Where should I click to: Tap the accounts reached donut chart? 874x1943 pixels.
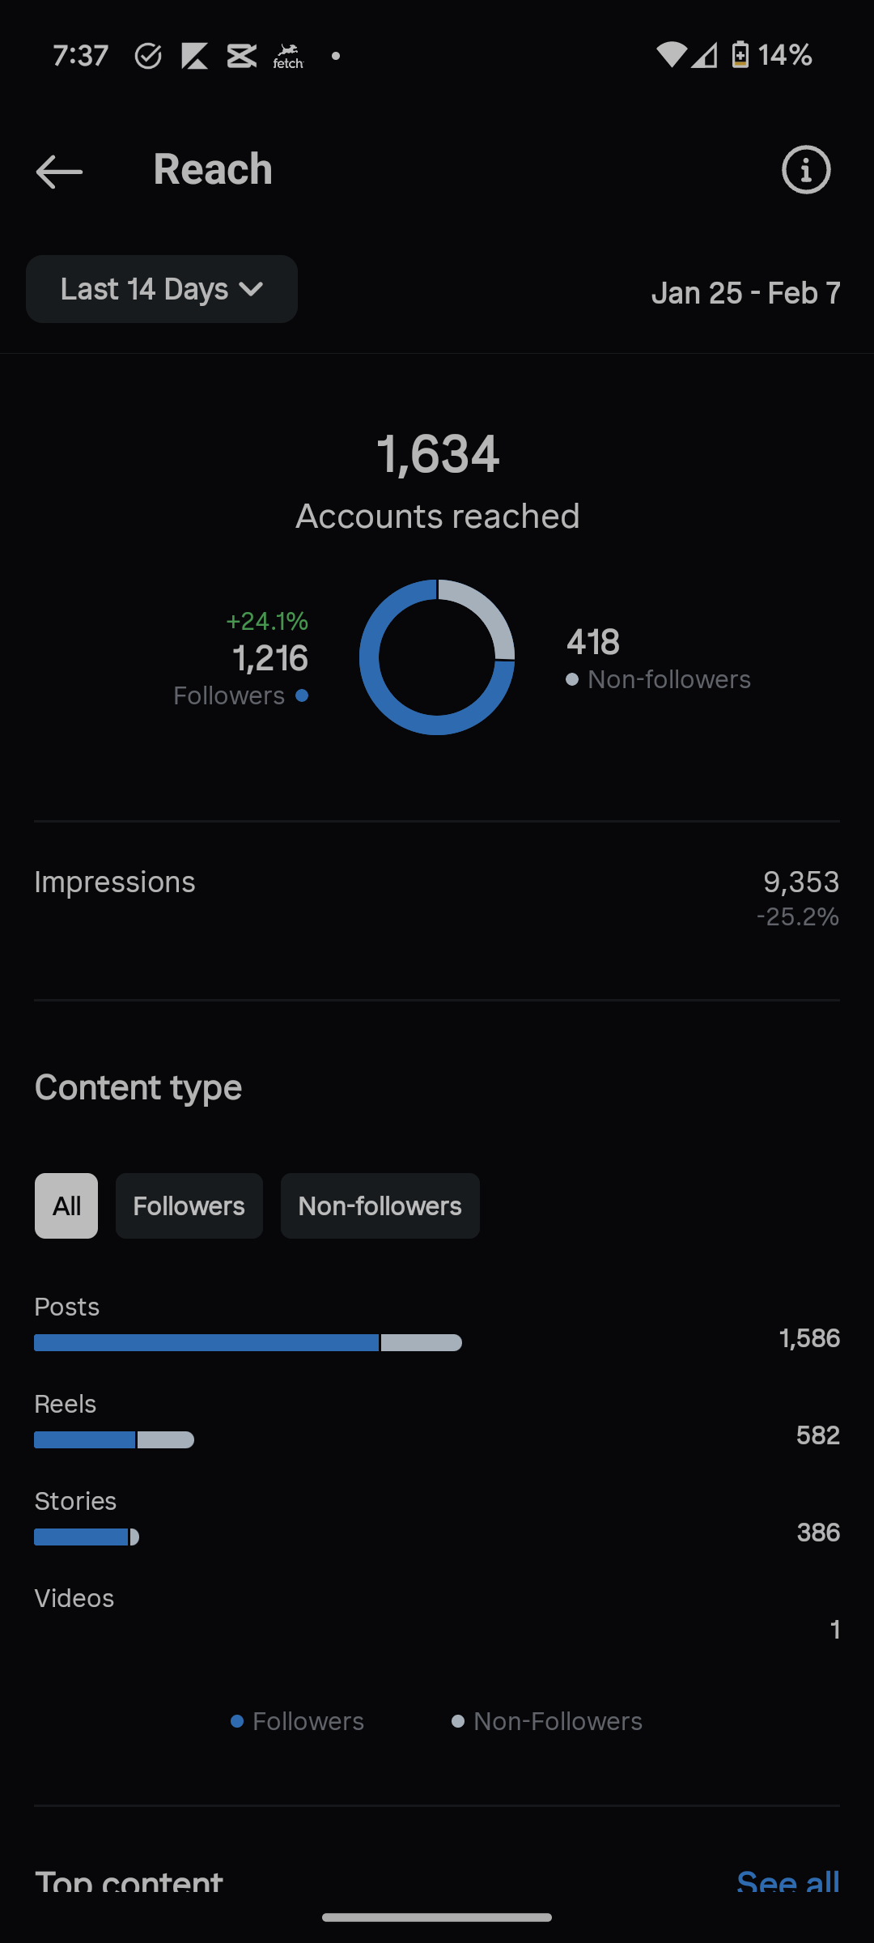coord(437,657)
